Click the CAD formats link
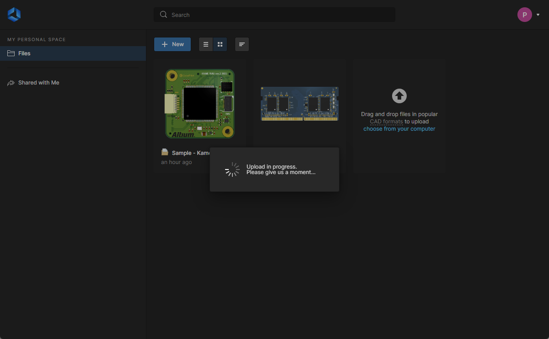The image size is (549, 339). coord(386,122)
